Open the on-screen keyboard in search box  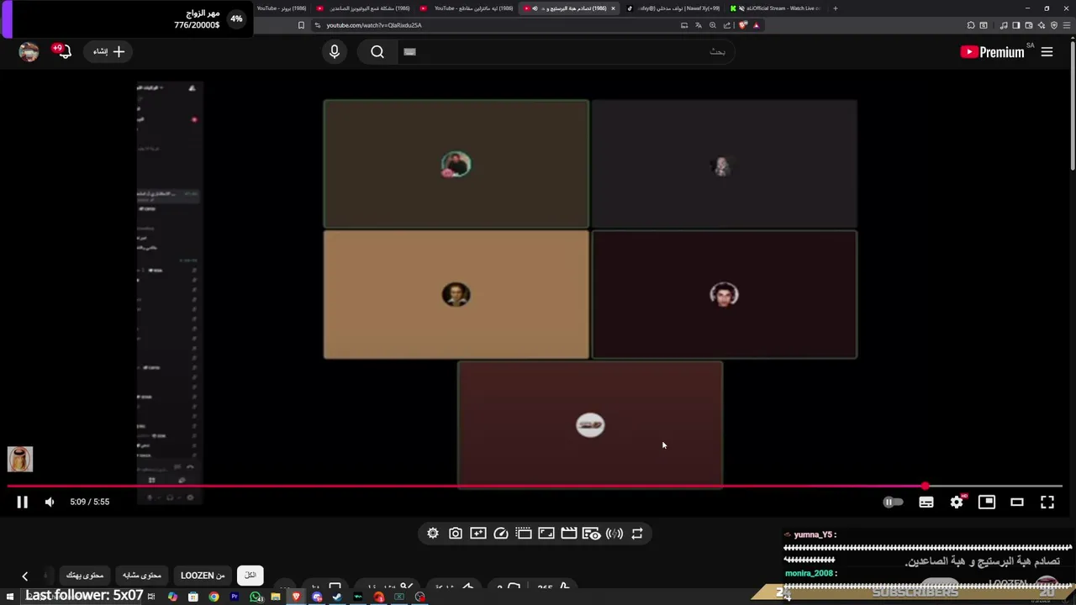pos(409,51)
